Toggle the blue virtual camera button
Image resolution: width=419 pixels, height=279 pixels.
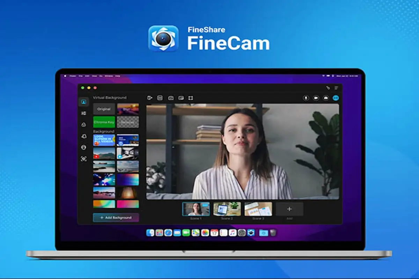336,98
